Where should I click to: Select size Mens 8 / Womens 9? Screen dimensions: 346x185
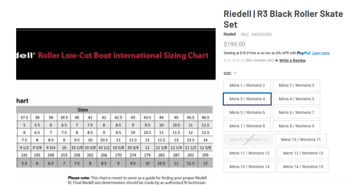(x=296, y=126)
